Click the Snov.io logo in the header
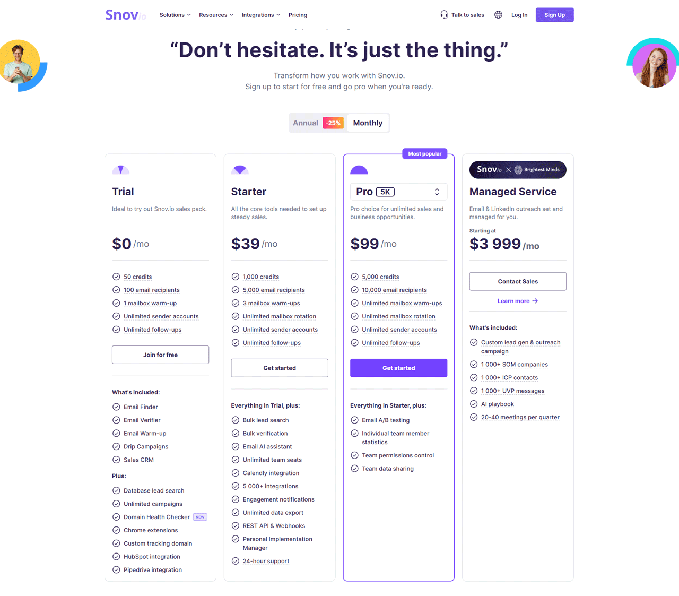This screenshot has height=596, width=679. click(125, 15)
